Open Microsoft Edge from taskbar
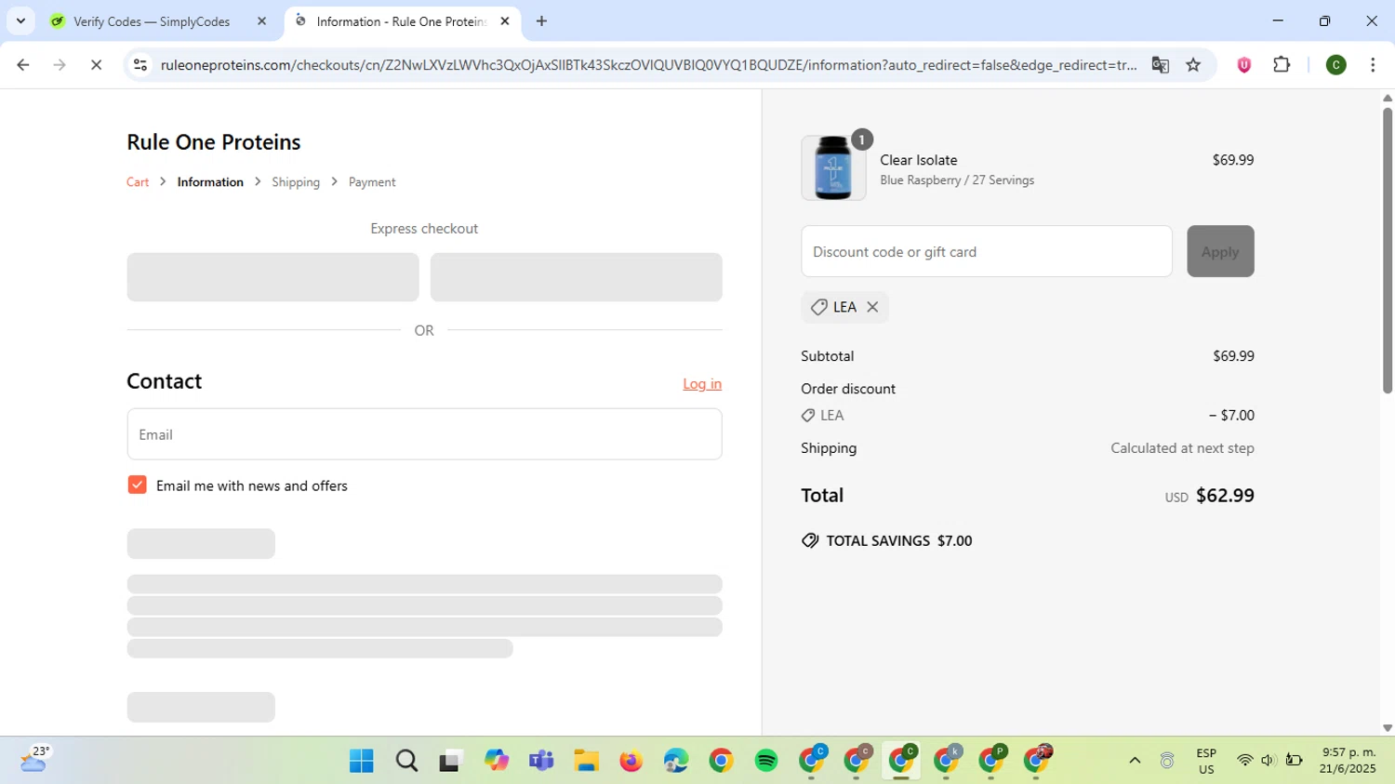This screenshot has width=1395, height=784. [x=676, y=761]
